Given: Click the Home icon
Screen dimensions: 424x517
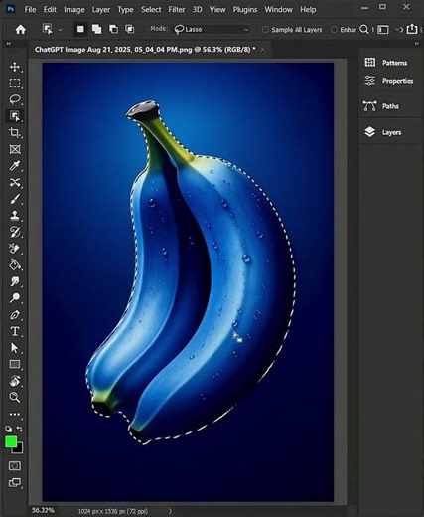Looking at the screenshot, I should click(x=21, y=30).
